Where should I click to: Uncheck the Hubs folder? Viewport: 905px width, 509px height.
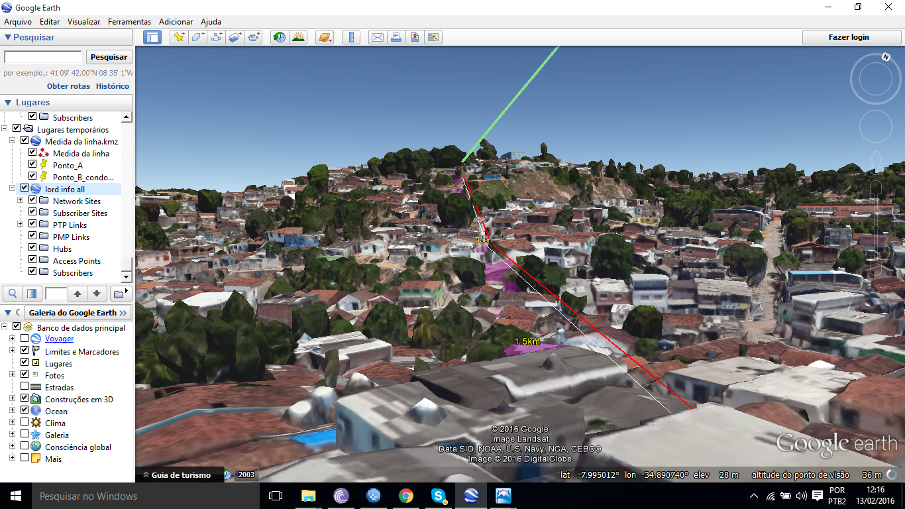32,248
